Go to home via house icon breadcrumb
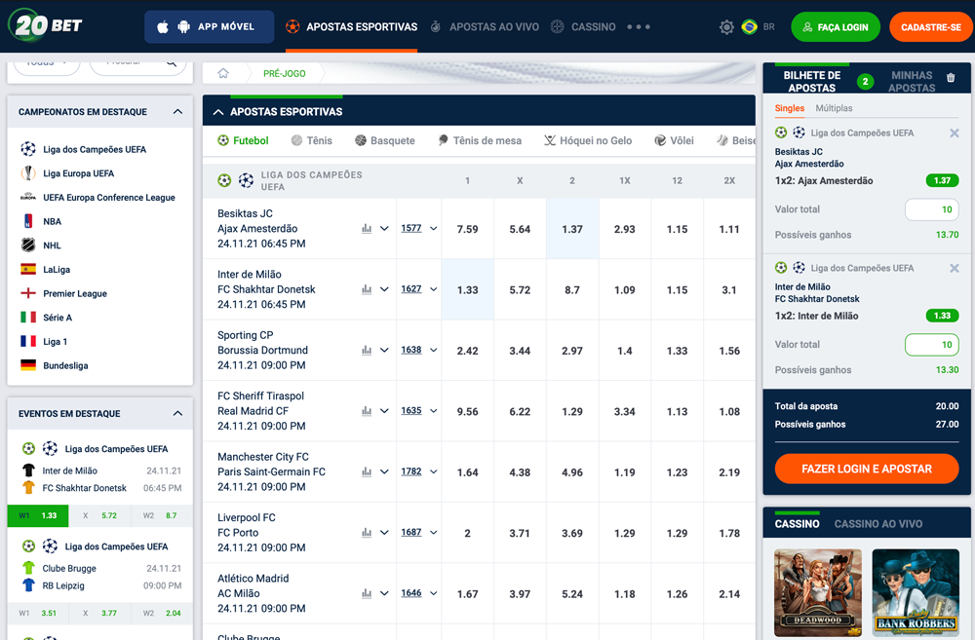The image size is (975, 640). click(x=223, y=73)
